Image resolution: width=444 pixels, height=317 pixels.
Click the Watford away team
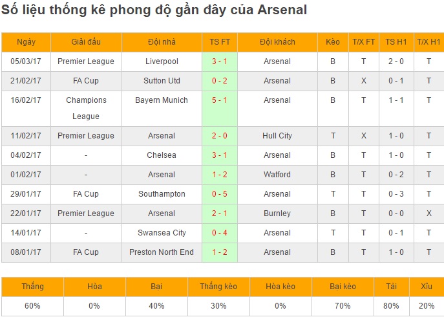277,175
